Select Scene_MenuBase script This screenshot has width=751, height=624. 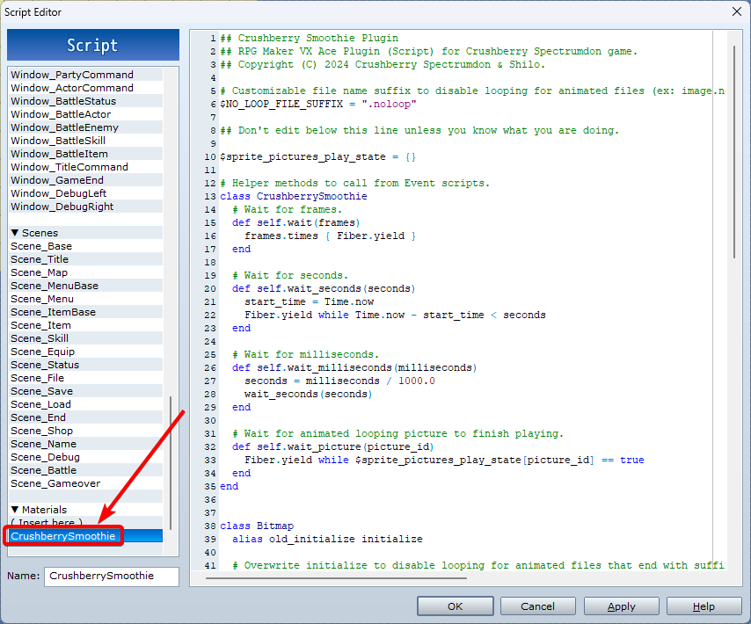pyautogui.click(x=86, y=286)
